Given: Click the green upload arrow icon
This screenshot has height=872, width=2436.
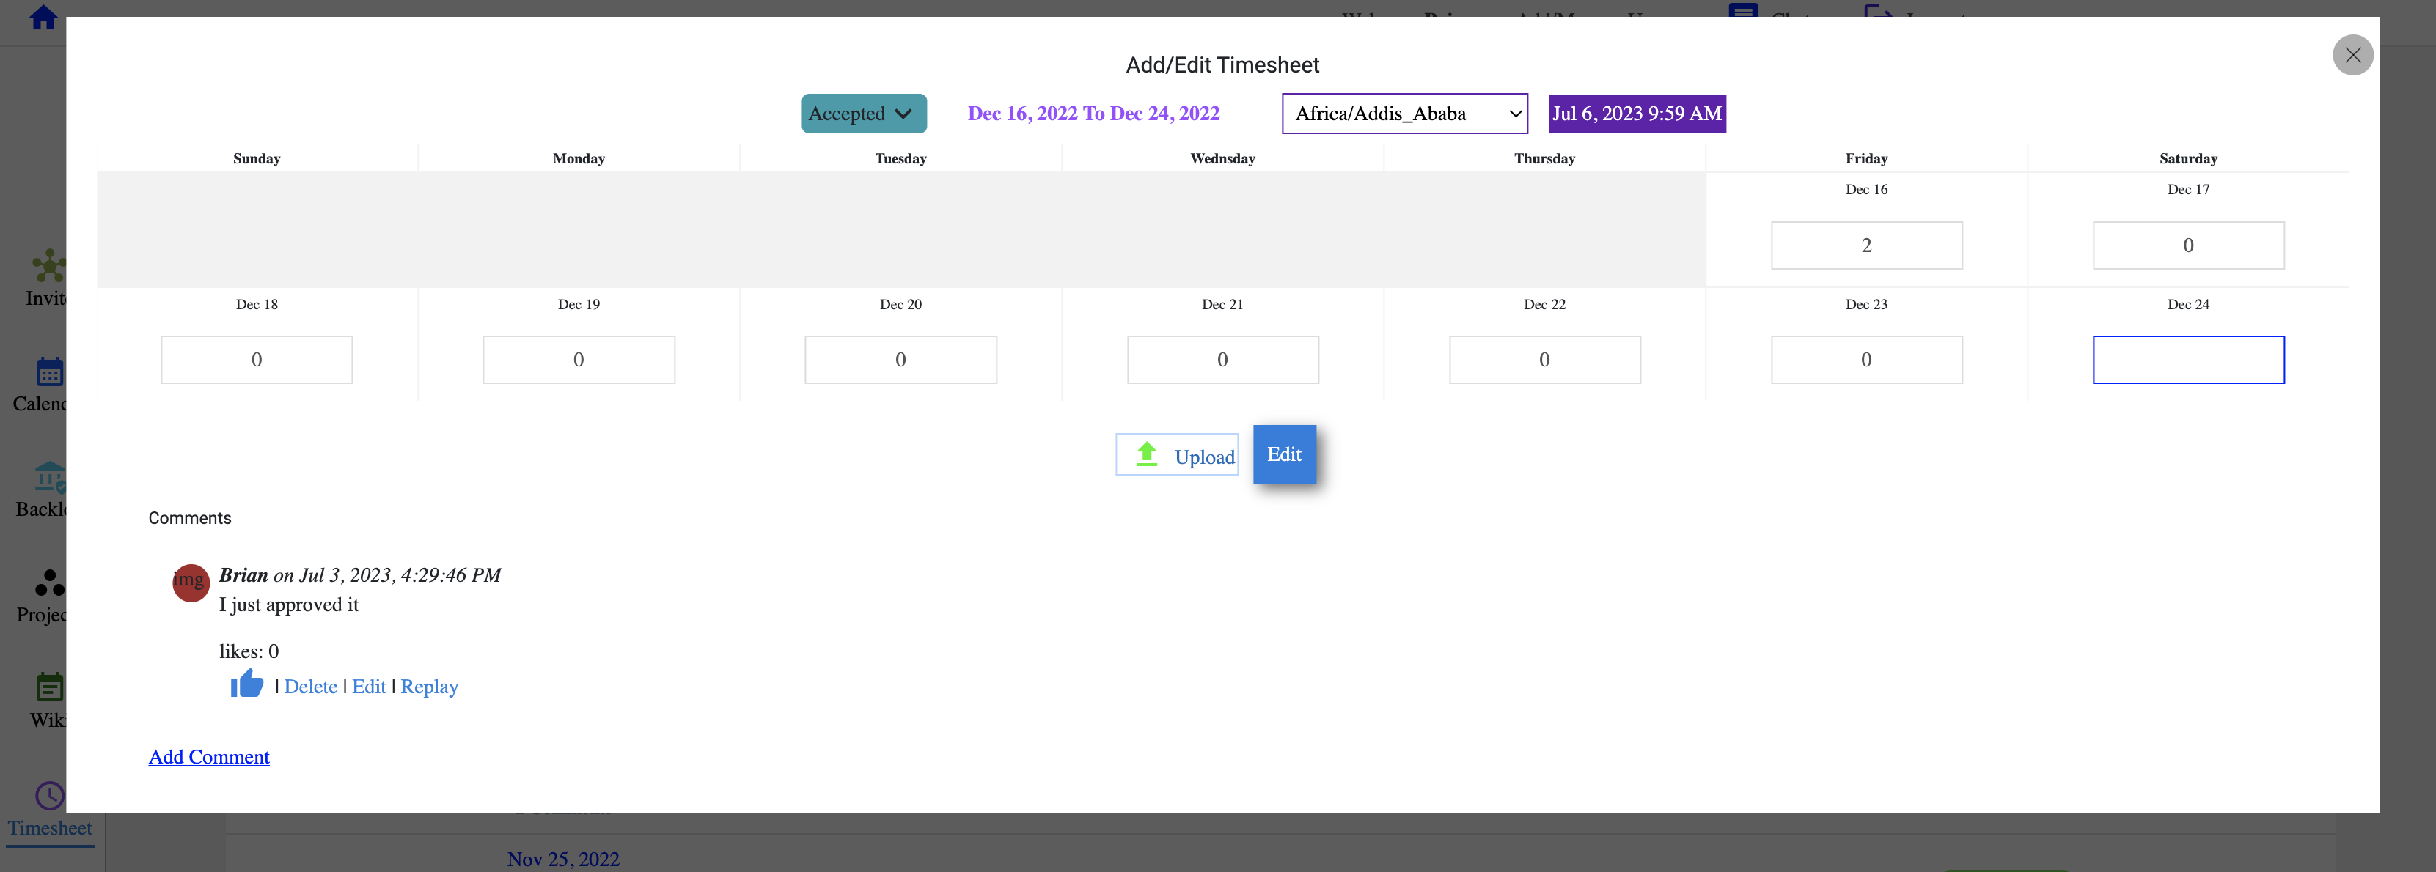Looking at the screenshot, I should pos(1146,454).
